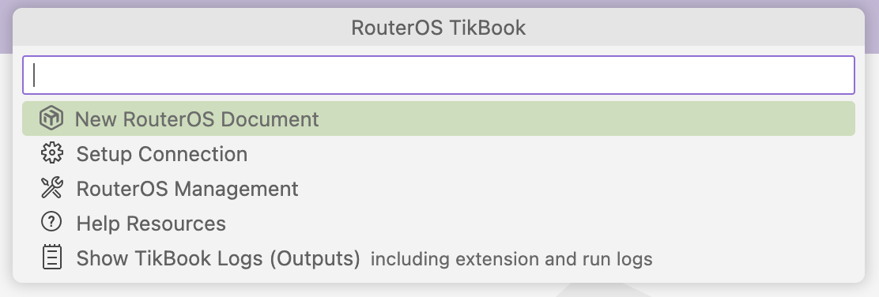
Task: Click the question mark icon for Help Resources
Action: click(x=51, y=223)
